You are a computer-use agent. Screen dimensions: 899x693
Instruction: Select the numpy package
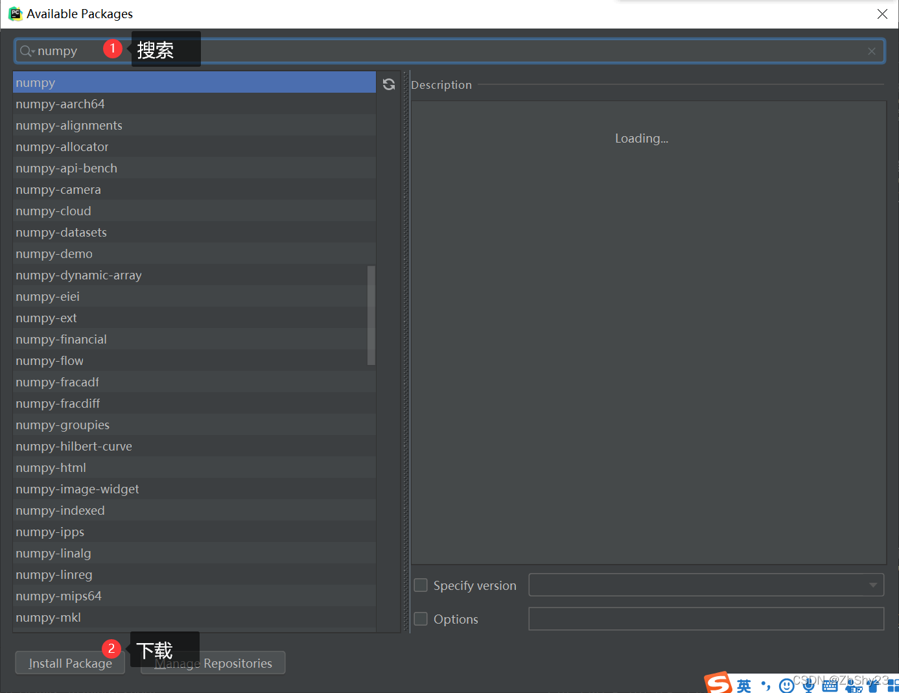point(194,82)
